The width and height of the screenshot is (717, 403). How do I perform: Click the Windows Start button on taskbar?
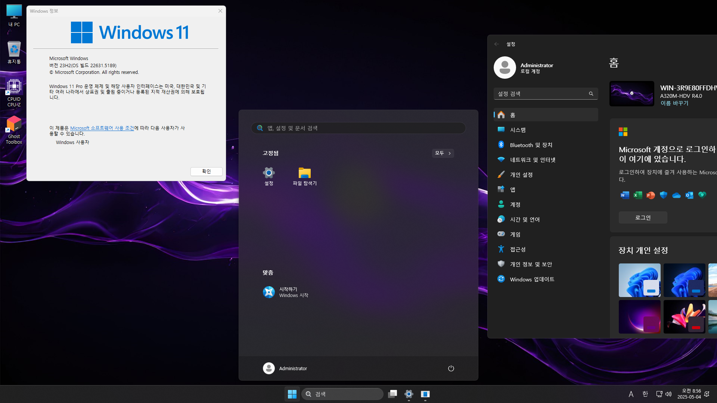click(292, 394)
